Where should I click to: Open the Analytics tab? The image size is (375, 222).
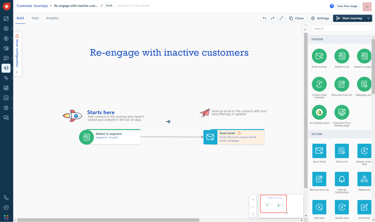[x=52, y=18]
